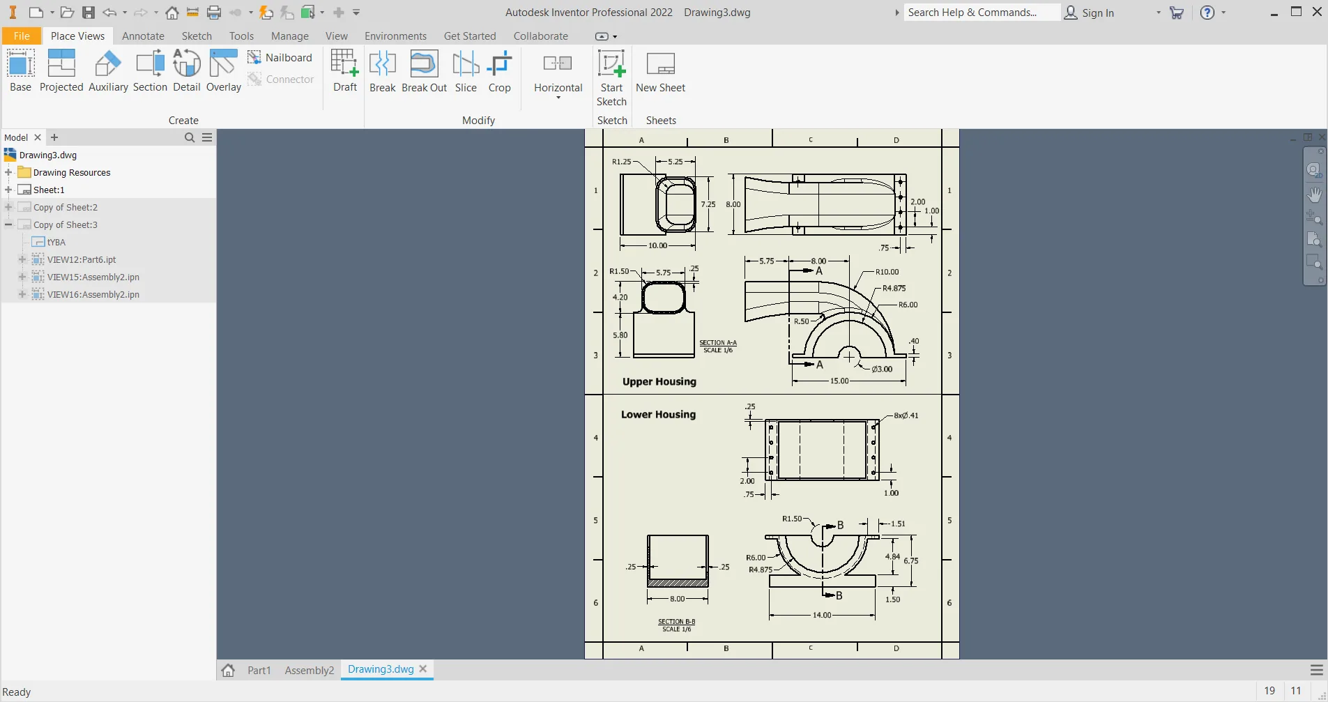
Task: Click the Start Sketch icon
Action: tap(611, 64)
